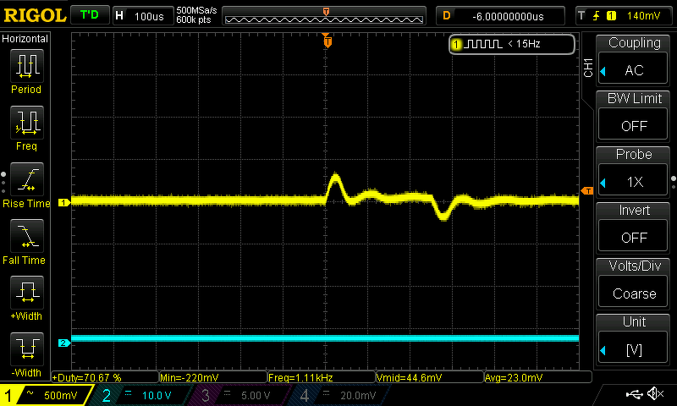Click the frequency counter square wave icon

(485, 44)
